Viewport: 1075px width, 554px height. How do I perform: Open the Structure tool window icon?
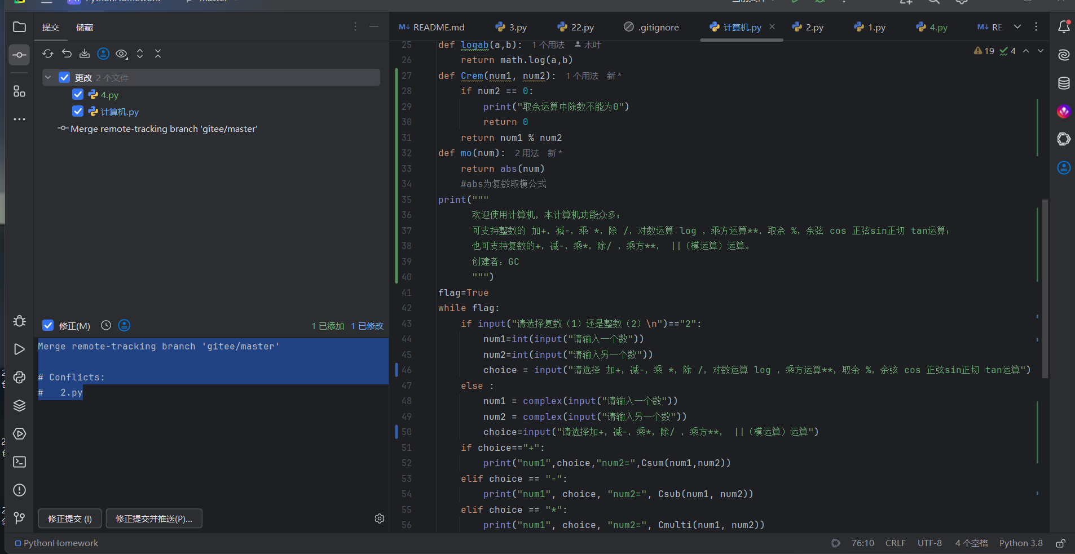click(x=19, y=91)
